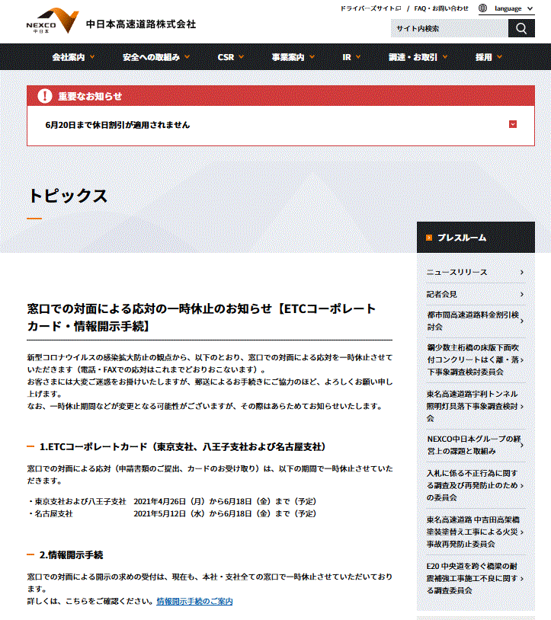Click the arrow next to ニュースリリース
Screen dimensions: 551x620
(x=521, y=272)
